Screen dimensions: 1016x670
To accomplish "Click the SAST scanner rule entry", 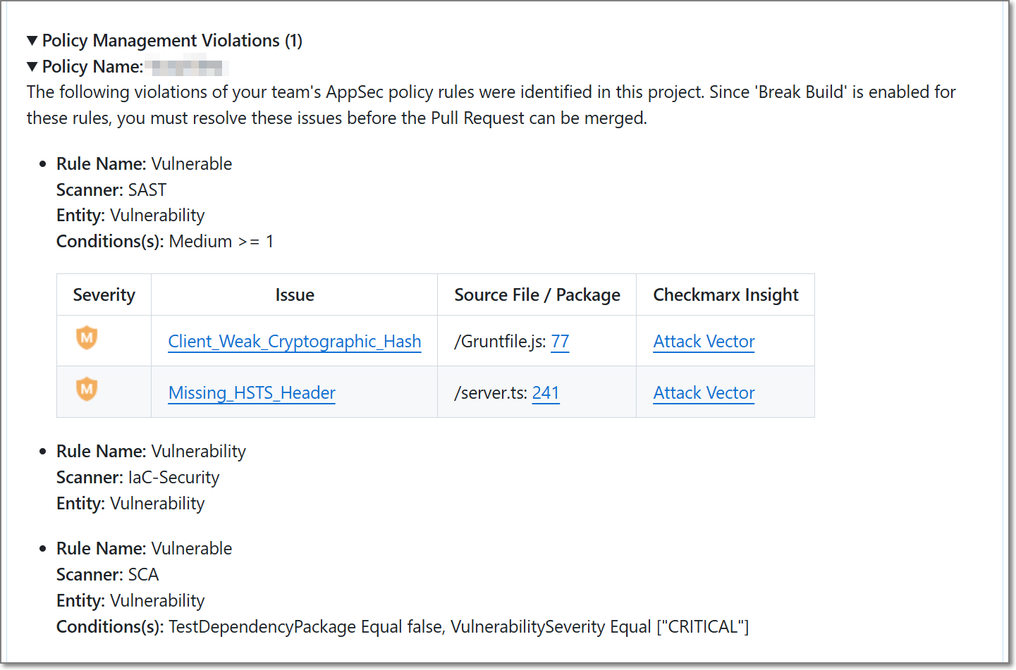I will tap(111, 190).
